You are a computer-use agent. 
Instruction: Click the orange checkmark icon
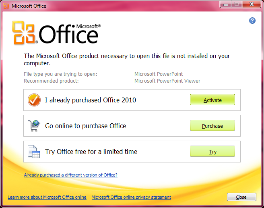pyautogui.click(x=34, y=100)
